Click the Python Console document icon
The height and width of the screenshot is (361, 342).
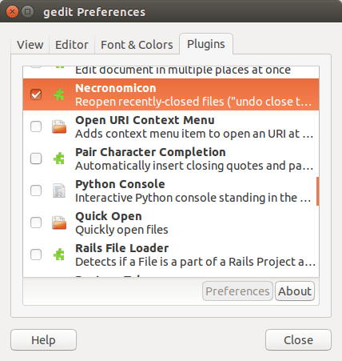pos(59,191)
